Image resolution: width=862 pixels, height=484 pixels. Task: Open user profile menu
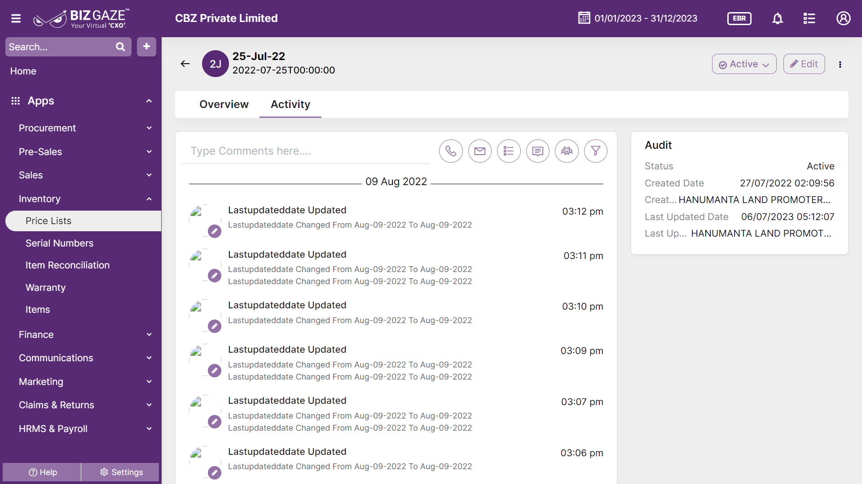pyautogui.click(x=844, y=18)
